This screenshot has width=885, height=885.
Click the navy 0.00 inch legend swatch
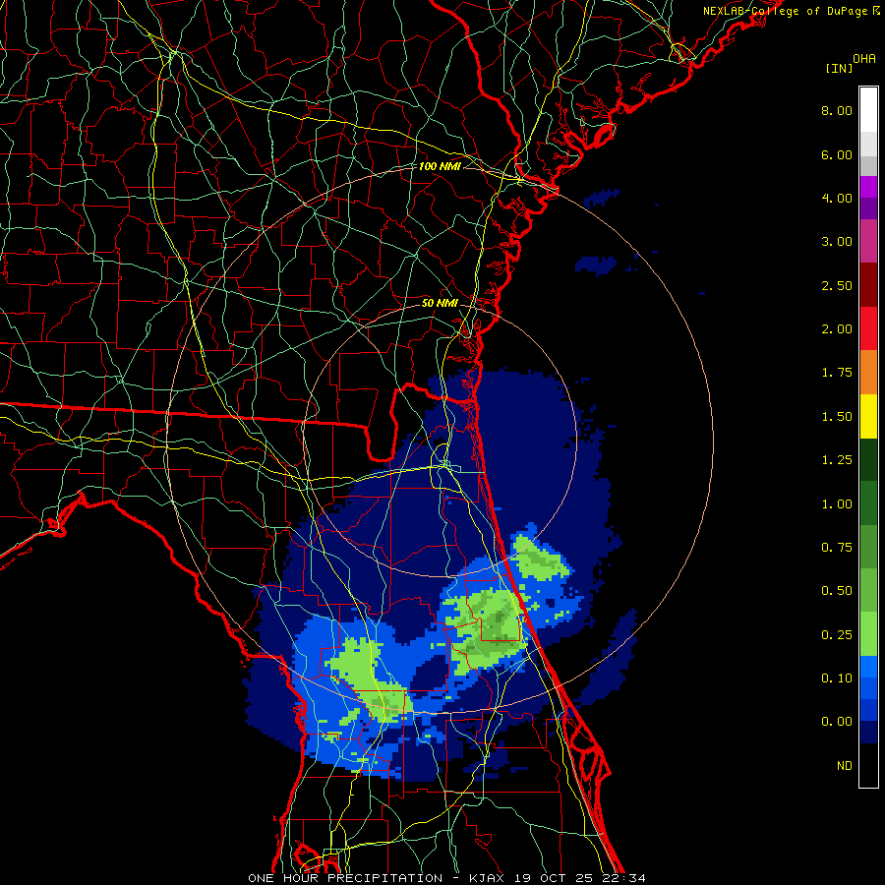[868, 732]
